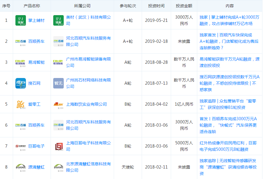Click the 所属公司 column header

tap(82, 6)
